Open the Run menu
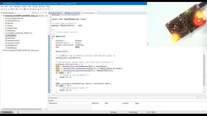 click(30, 6)
